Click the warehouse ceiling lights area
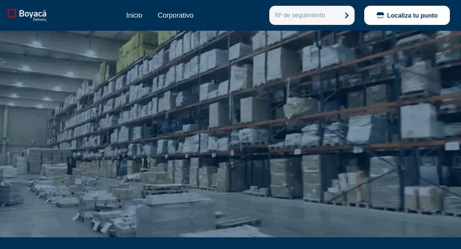Screen dimensions: 461x249 [x=43, y=58]
